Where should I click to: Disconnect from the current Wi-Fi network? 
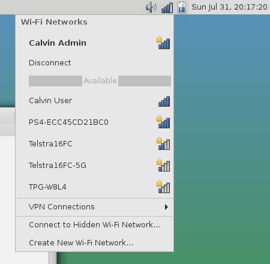[x=95, y=63]
